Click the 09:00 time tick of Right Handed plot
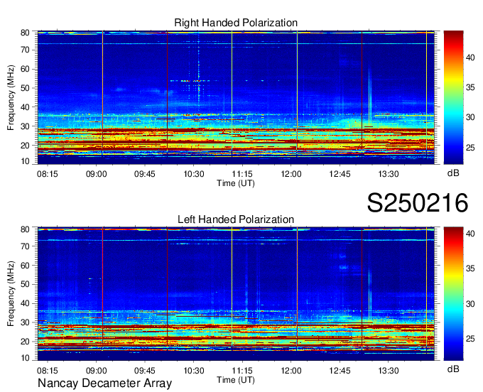This screenshot has height=392, width=483. (x=96, y=174)
